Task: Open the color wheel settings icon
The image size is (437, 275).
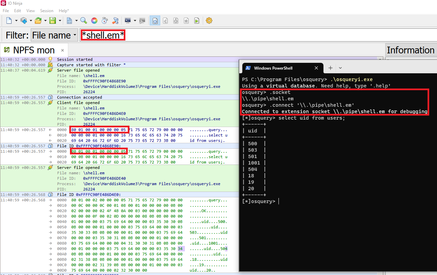Action: coord(94,21)
